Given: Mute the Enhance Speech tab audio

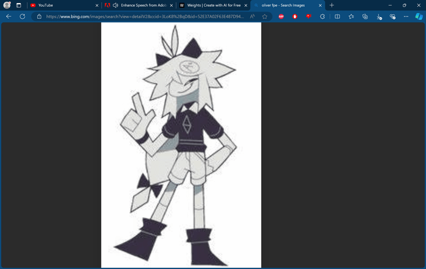Looking at the screenshot, I should click(115, 5).
